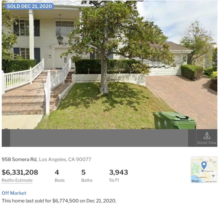Viewport: 220px width, 205px height.
Task: Click the SOLD DEC 21, 2020 badge
Action: click(30, 6)
